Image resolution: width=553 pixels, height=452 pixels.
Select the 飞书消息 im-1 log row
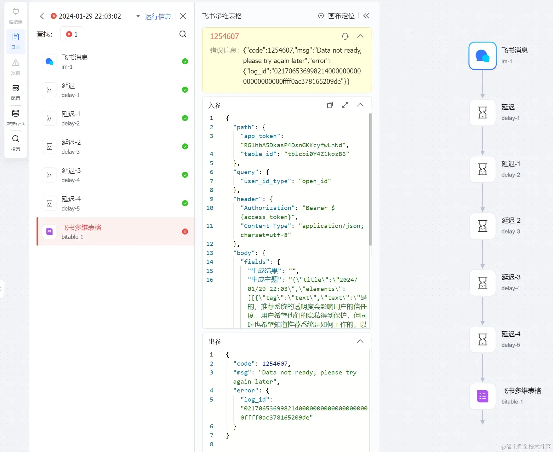point(115,61)
